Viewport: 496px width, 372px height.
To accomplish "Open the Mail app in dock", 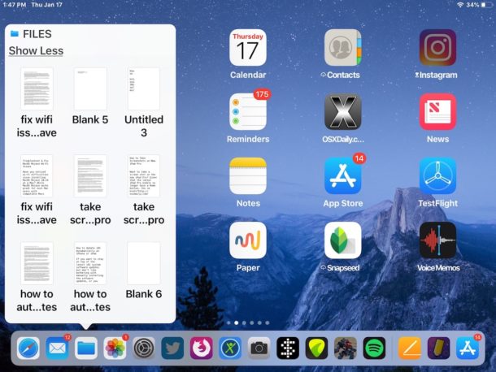I will click(57, 348).
